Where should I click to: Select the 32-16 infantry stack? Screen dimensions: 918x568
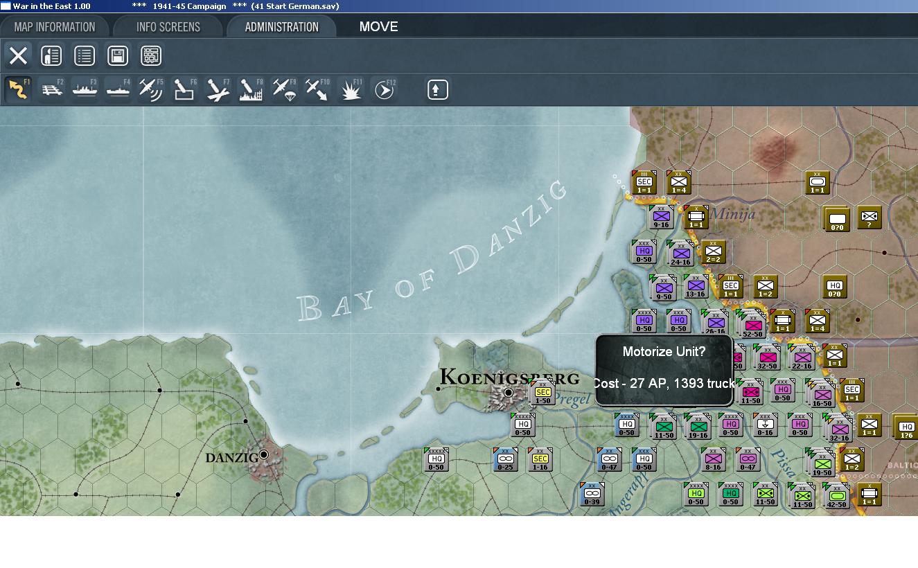coord(838,429)
